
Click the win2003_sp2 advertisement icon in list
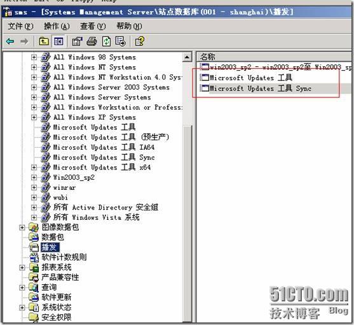[x=205, y=67]
